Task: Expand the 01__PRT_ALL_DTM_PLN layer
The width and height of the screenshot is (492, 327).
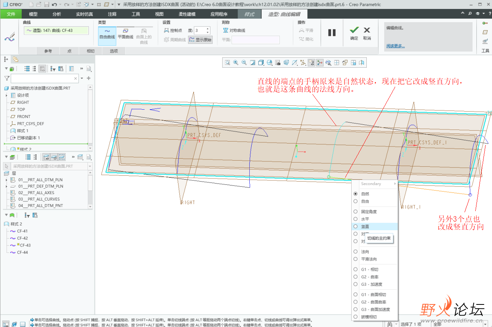Action: point(7,180)
